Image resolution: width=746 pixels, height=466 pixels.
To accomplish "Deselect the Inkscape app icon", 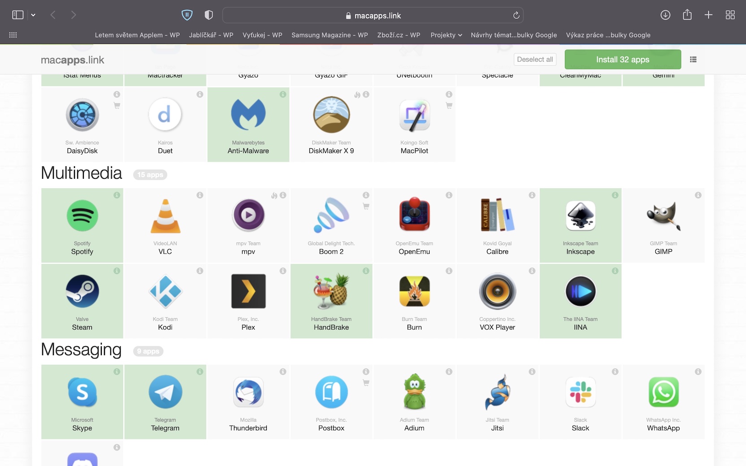I will click(x=581, y=216).
